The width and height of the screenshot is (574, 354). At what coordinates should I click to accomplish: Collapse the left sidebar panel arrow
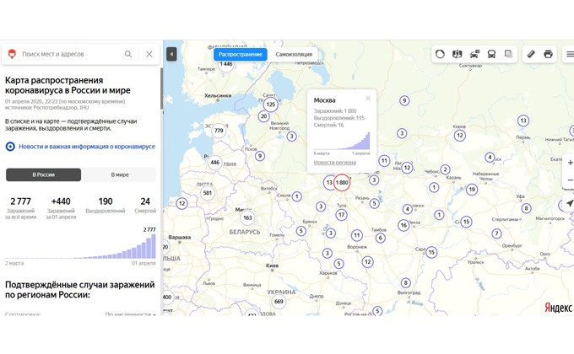[171, 54]
